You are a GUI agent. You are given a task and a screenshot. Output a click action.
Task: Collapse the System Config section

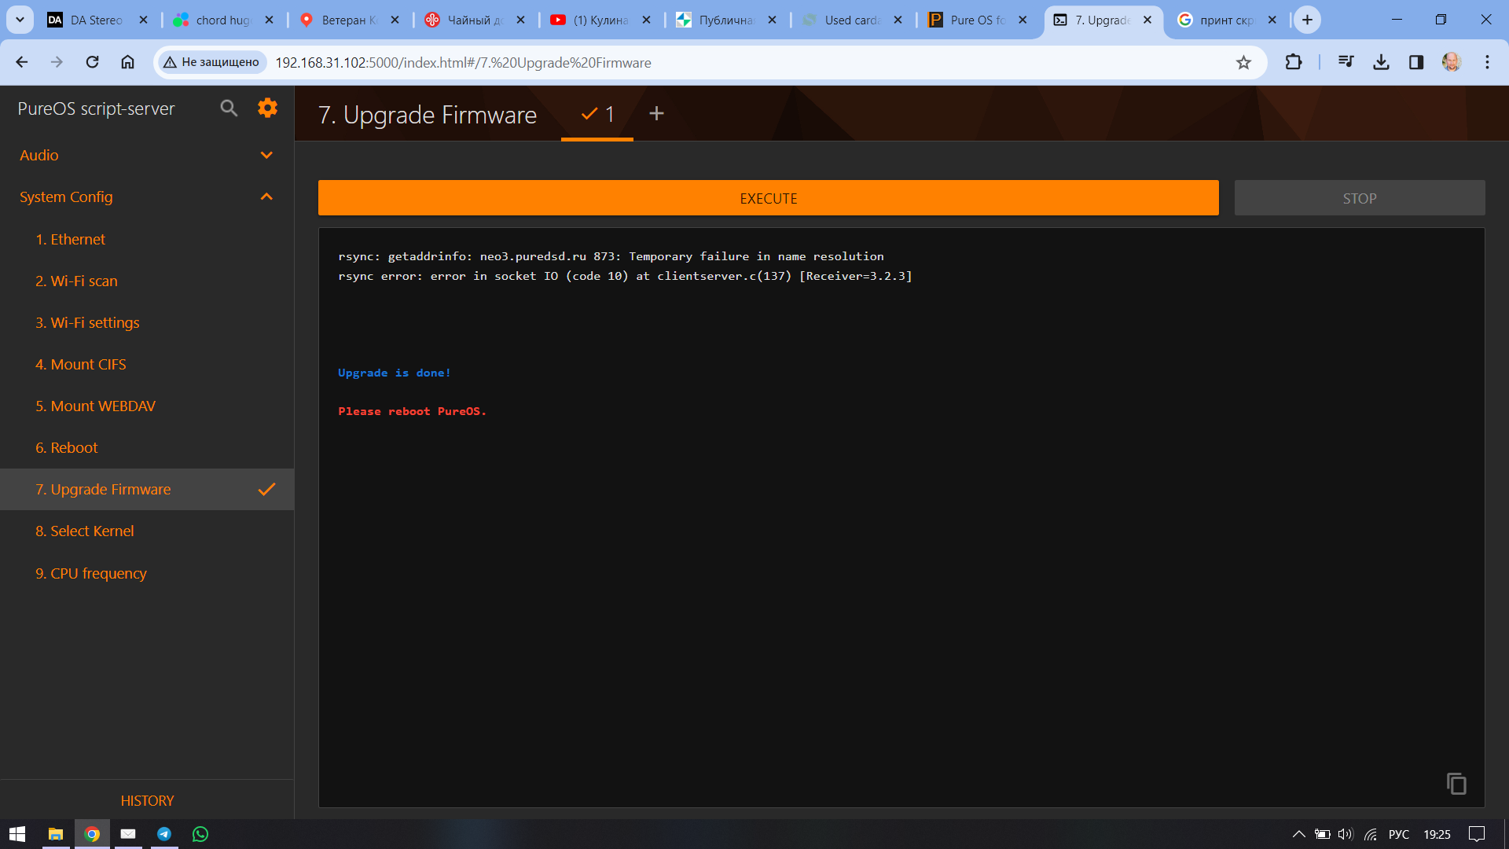click(266, 197)
